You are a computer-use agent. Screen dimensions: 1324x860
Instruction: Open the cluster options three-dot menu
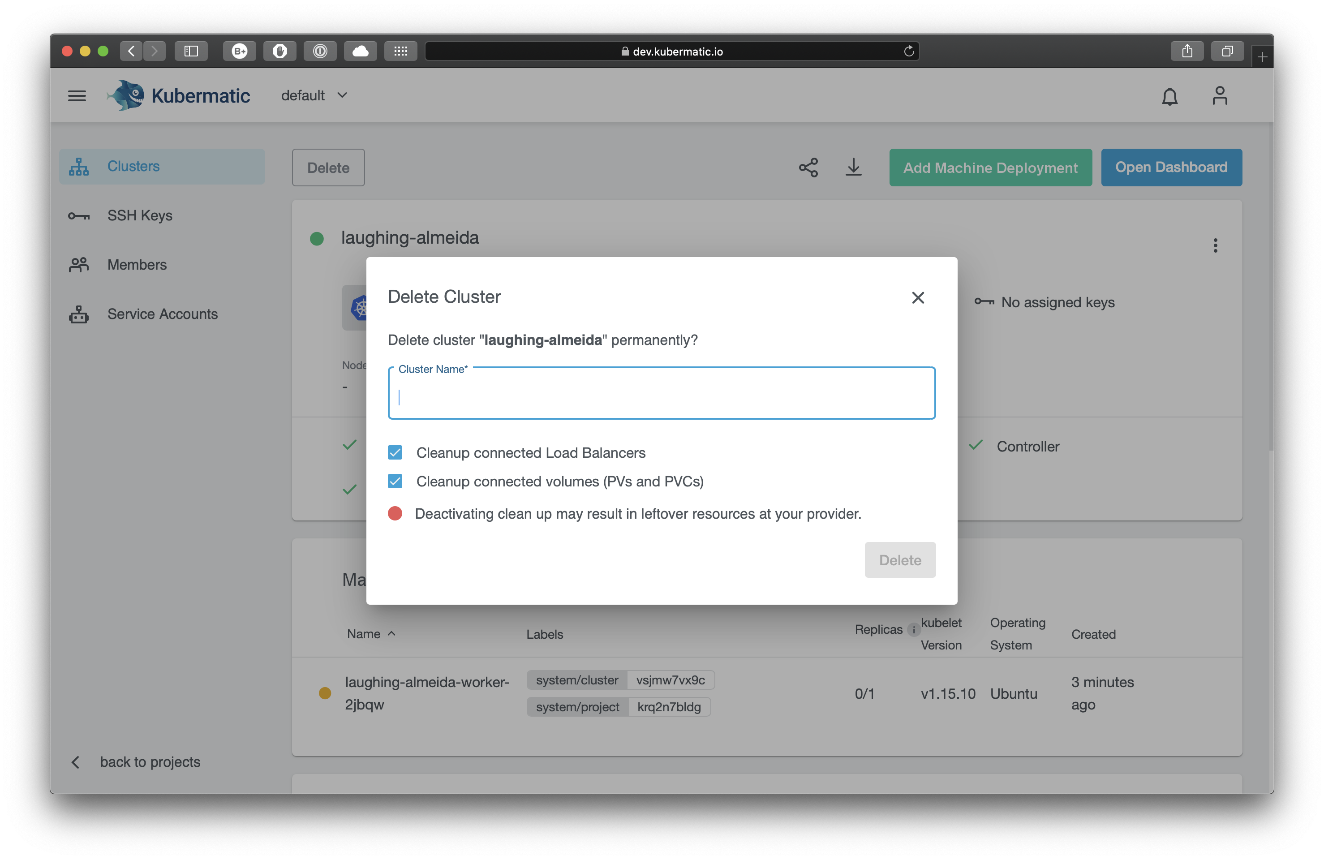[x=1216, y=245]
